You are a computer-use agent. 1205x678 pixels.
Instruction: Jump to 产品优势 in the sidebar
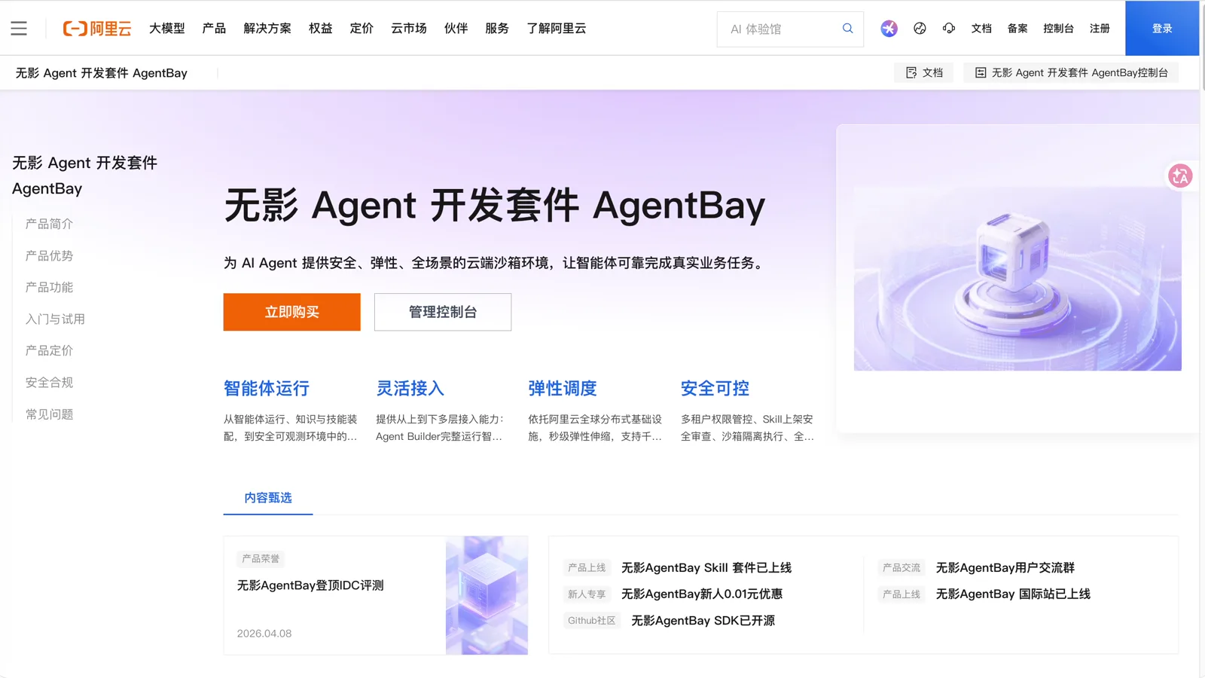pos(49,255)
